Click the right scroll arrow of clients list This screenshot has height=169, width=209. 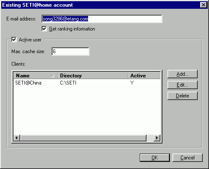tap(157, 138)
